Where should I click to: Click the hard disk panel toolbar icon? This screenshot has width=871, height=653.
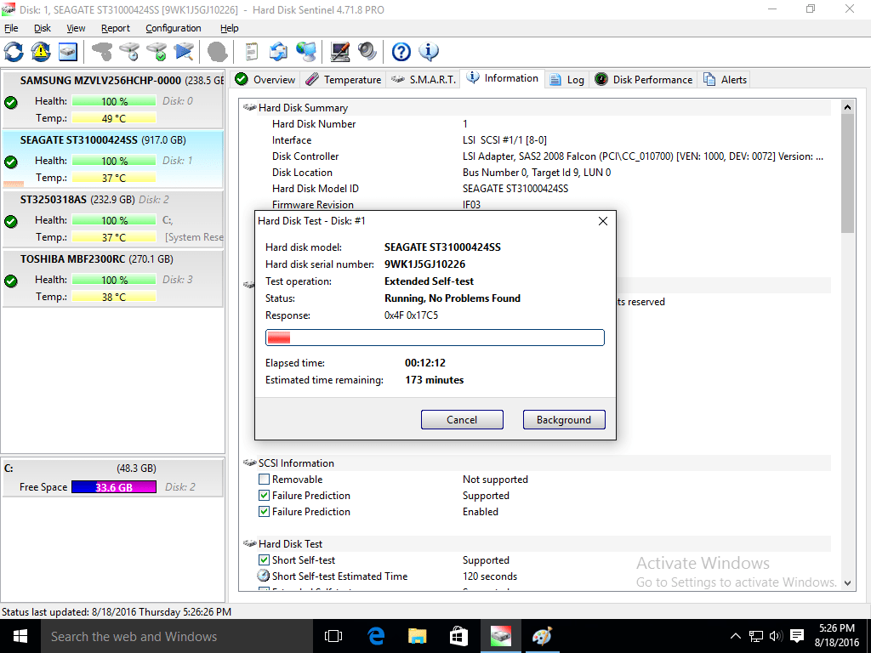click(x=68, y=52)
